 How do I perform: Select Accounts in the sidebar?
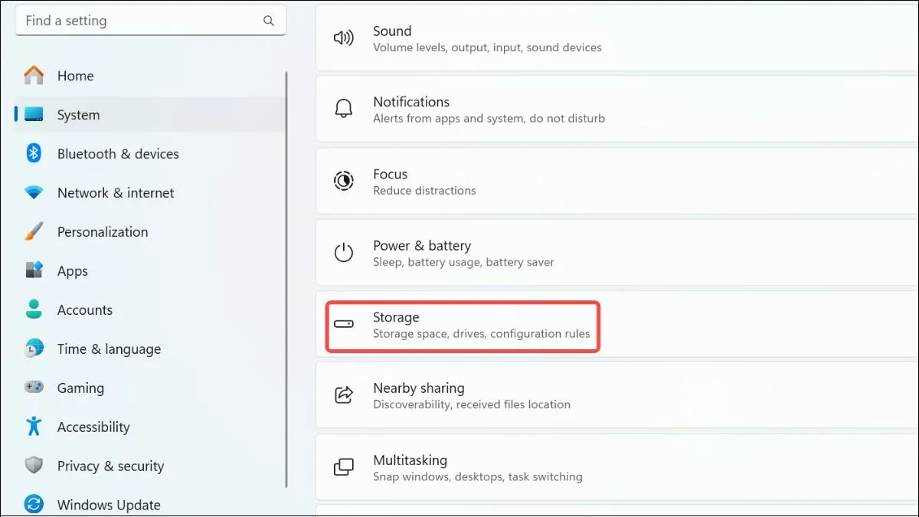[x=84, y=309]
